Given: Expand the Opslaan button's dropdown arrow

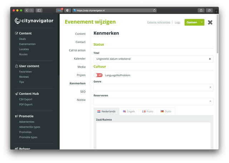Looking at the screenshot, I should [x=202, y=22].
